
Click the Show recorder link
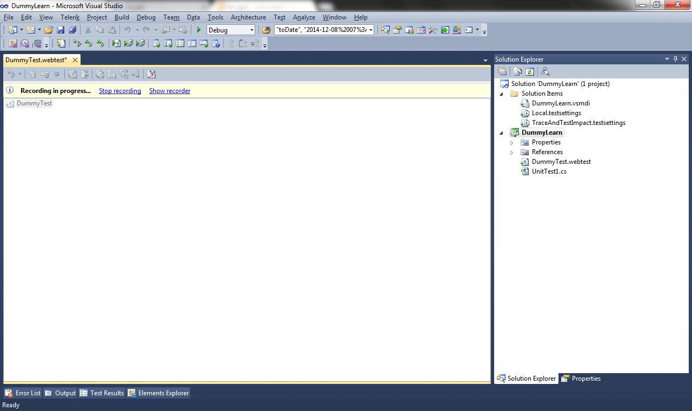(x=170, y=91)
